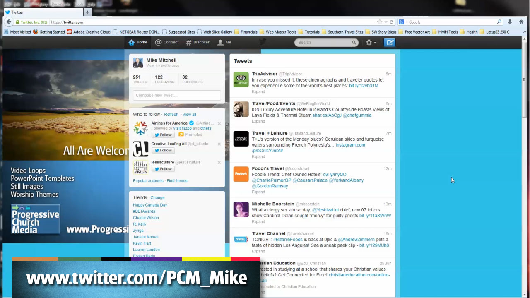Open Janelle Monae trend
530x298 pixels.
(x=146, y=237)
